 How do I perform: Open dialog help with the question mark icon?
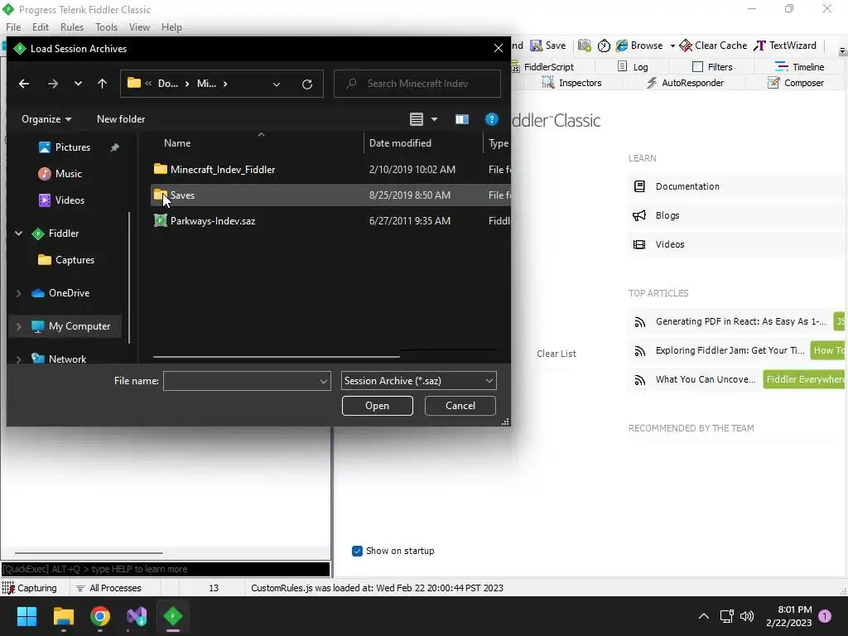(x=491, y=119)
